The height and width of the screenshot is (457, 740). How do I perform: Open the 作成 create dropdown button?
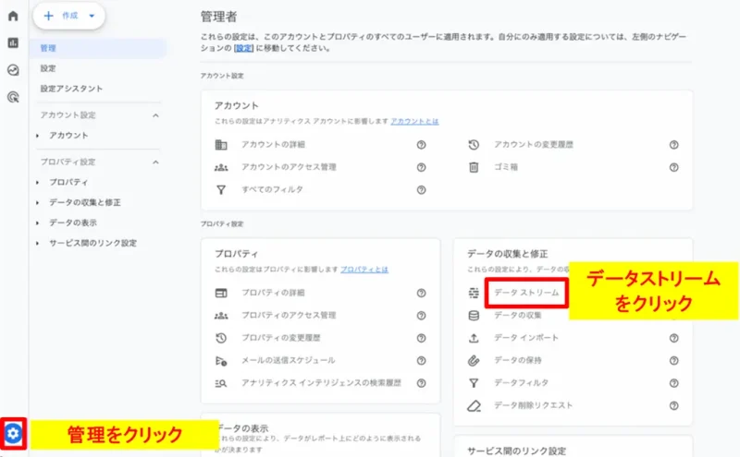tap(68, 16)
